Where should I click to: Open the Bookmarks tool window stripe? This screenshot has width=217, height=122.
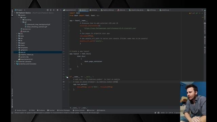coord(12,103)
